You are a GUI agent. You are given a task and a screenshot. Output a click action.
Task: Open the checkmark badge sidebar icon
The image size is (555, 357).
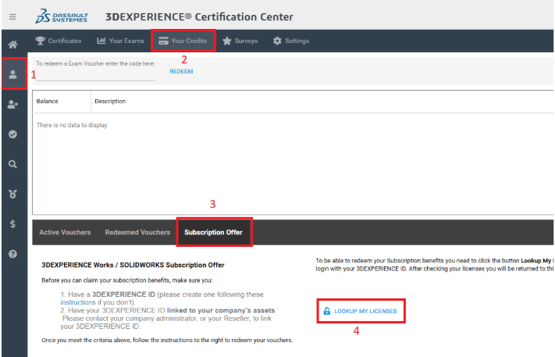[x=12, y=134]
